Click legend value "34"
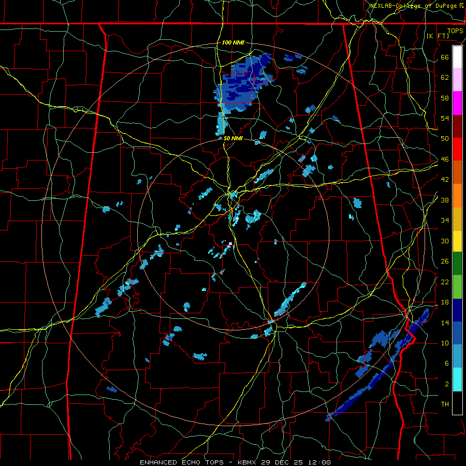The image size is (466, 466). 445,220
